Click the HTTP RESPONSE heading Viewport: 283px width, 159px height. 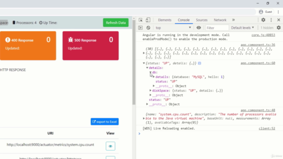coord(13,70)
